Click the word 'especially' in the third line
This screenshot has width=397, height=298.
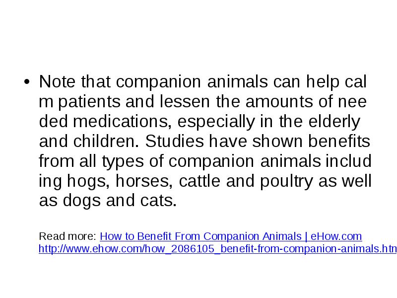[216, 122]
